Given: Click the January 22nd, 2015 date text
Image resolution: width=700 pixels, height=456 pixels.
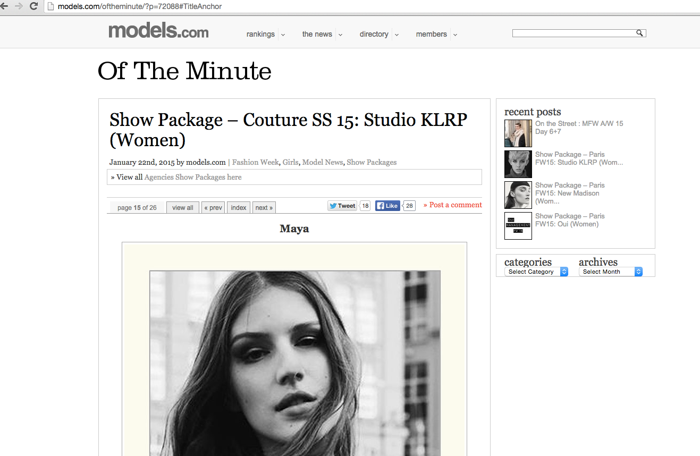Looking at the screenshot, I should coord(142,162).
